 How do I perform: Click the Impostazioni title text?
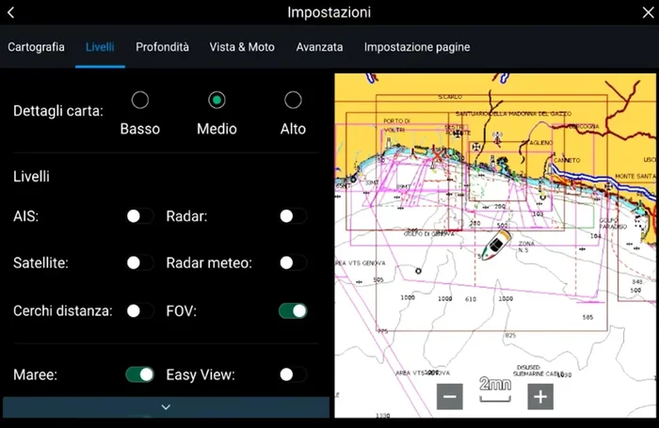click(329, 12)
